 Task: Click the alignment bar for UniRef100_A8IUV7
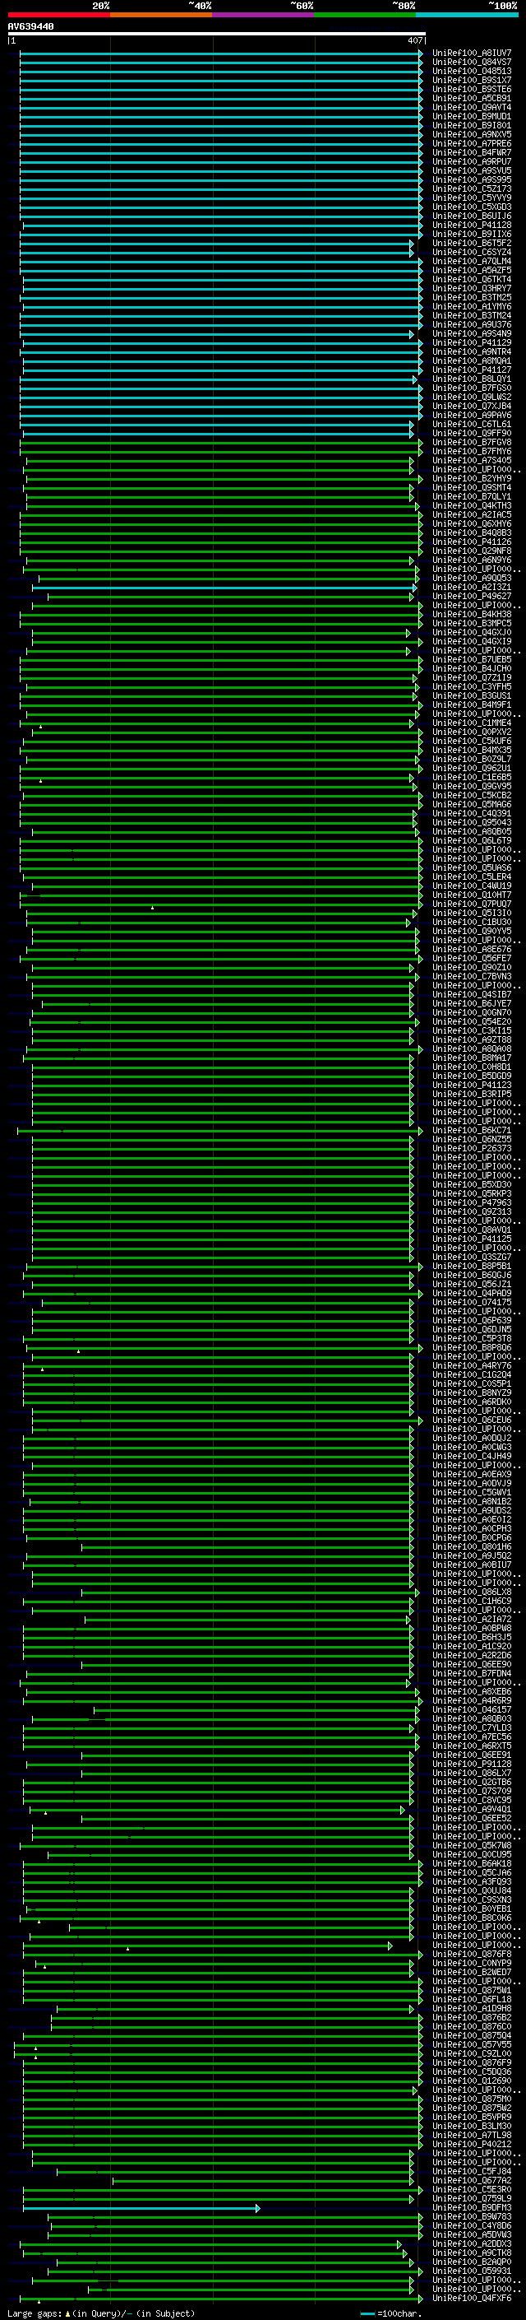click(221, 53)
